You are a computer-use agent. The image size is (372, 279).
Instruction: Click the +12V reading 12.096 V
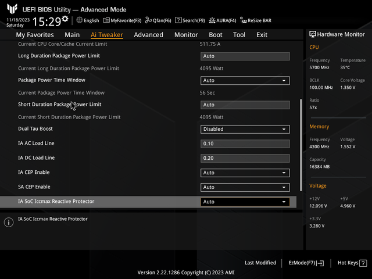(x=318, y=206)
